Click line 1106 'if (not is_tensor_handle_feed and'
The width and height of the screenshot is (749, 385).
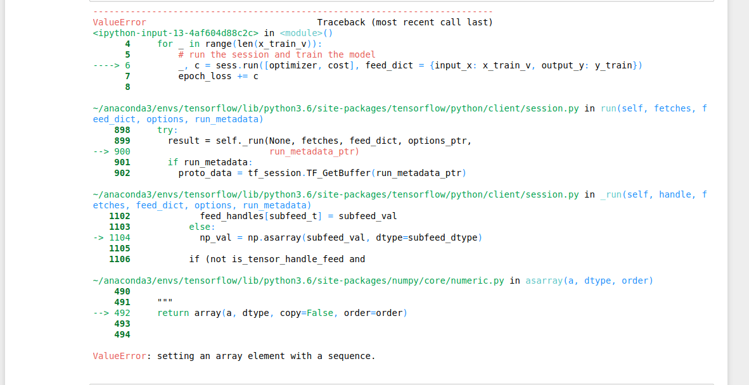pyautogui.click(x=277, y=260)
